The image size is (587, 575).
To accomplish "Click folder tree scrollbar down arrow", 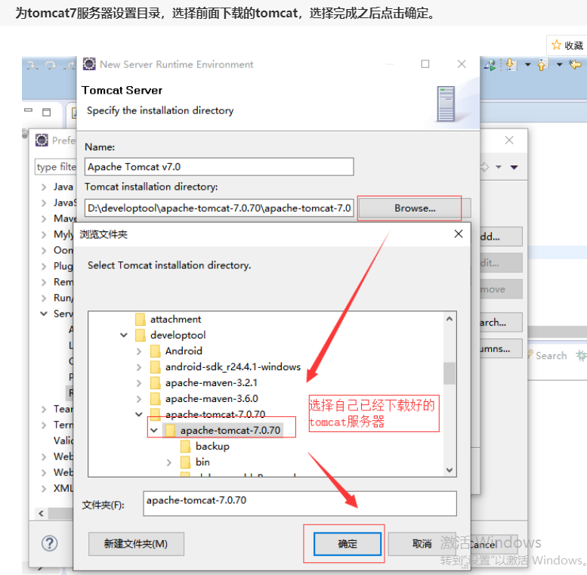I will [x=450, y=470].
